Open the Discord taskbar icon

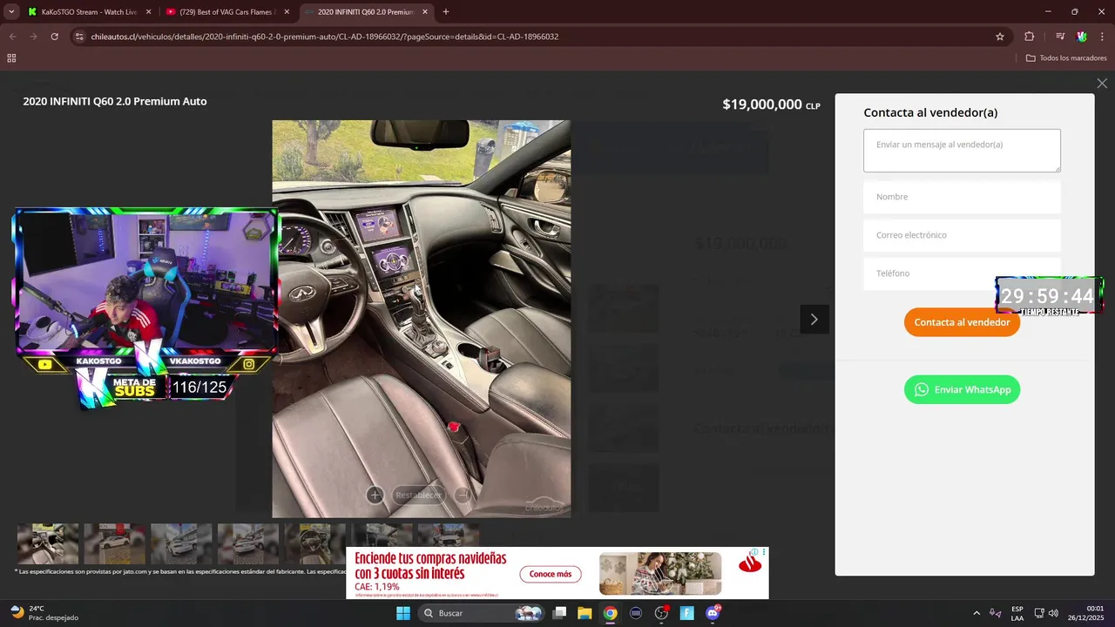(713, 613)
